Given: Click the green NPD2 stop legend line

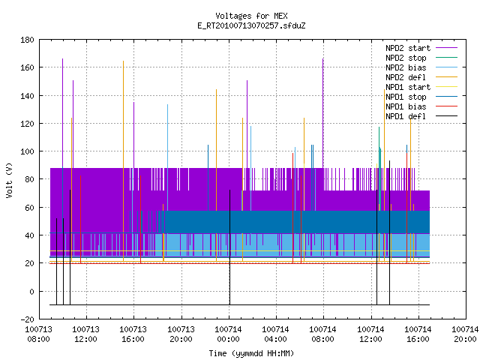Looking at the screenshot, I should pyautogui.click(x=447, y=58).
